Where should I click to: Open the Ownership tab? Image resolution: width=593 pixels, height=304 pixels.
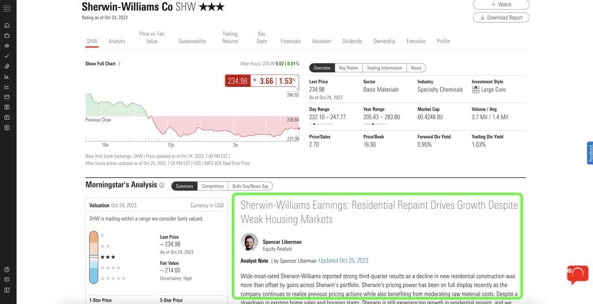click(x=385, y=41)
